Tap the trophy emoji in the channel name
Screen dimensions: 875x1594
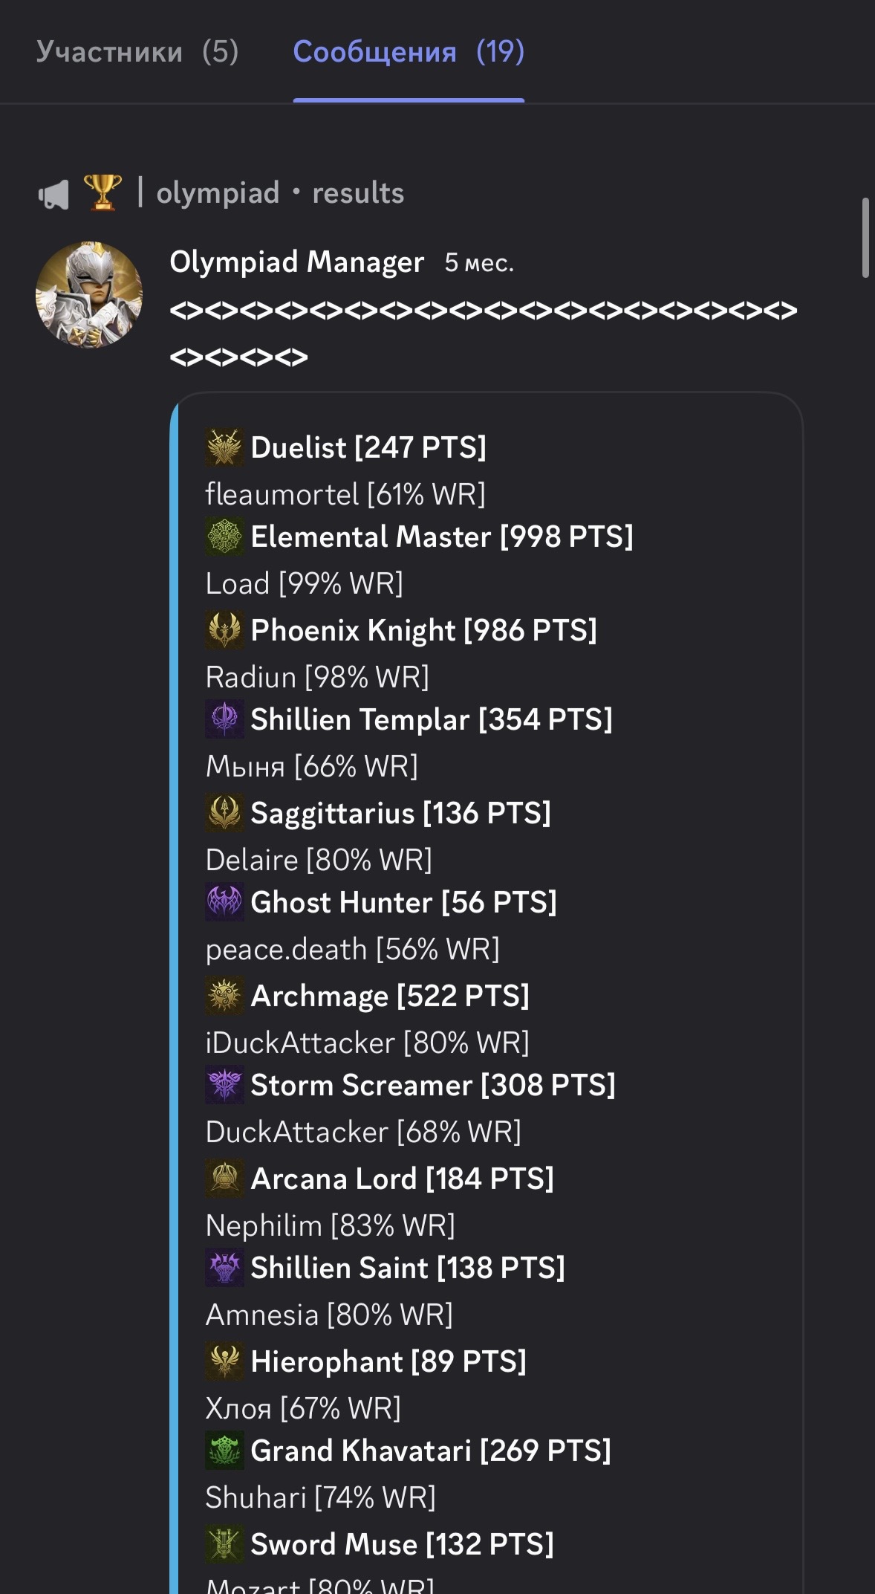103,192
